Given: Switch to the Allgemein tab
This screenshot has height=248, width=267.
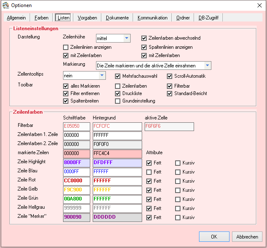Looking at the screenshot, I should pyautogui.click(x=16, y=18).
